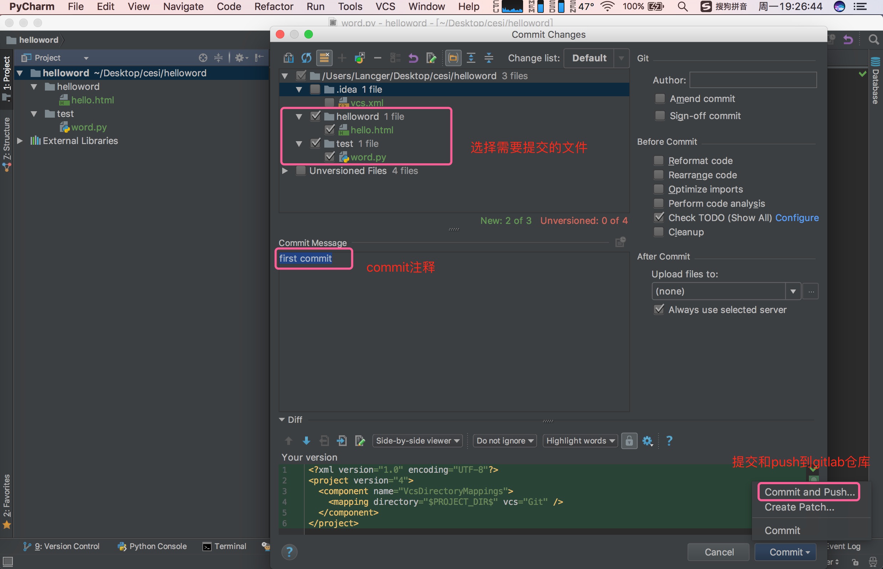Toggle the Diff scroll lock icon
The width and height of the screenshot is (883, 569).
point(629,440)
